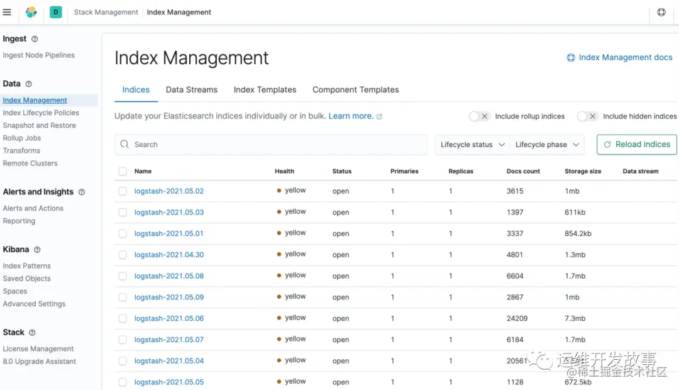Switch to the Component Templates tab
Viewport: 679px width, 390px height.
point(355,90)
